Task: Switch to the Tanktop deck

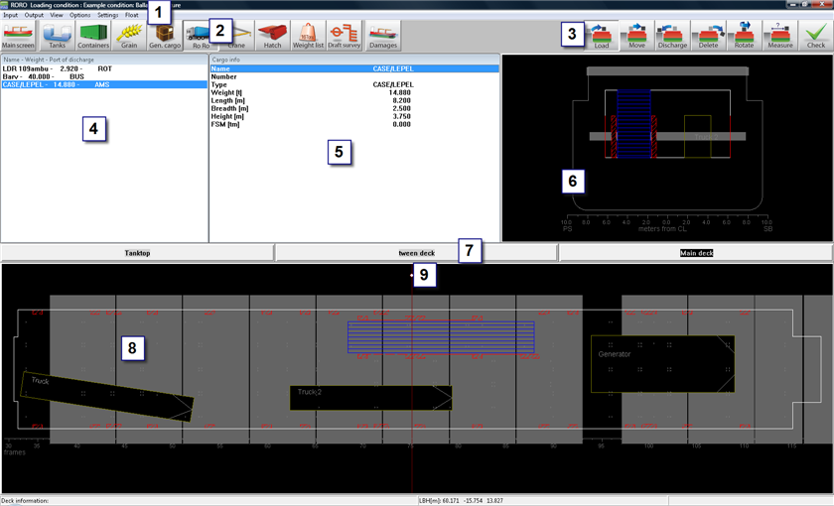Action: [x=137, y=253]
